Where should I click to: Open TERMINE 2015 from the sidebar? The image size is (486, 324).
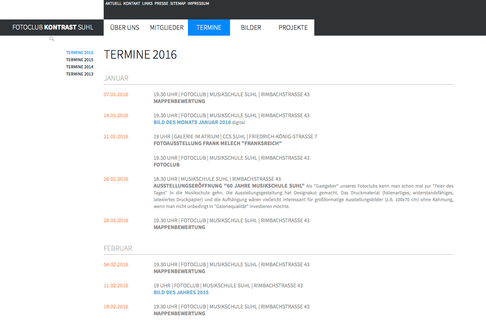(x=80, y=60)
